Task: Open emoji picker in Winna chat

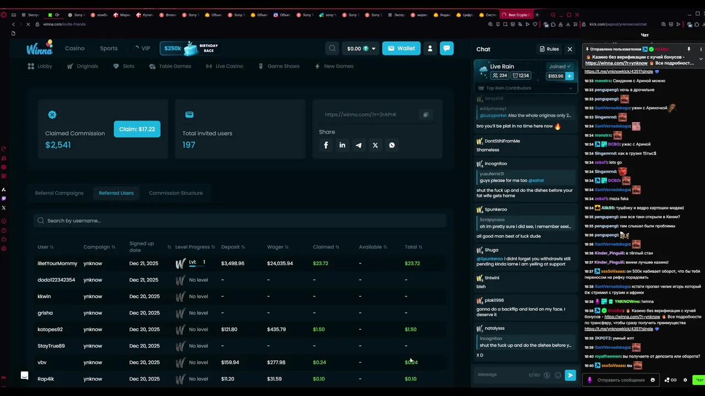Action: pyautogui.click(x=558, y=375)
